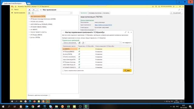Screen dimensions: 194x109
Task: Select ИП Лбзиков (688053) in main tree
Action: [36, 35]
